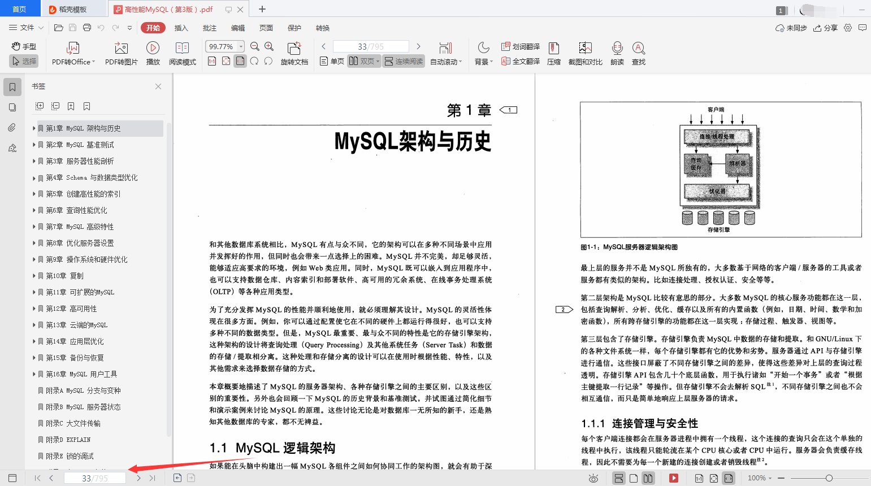
Task: Open the thumbnails sidebar icon
Action: point(12,107)
